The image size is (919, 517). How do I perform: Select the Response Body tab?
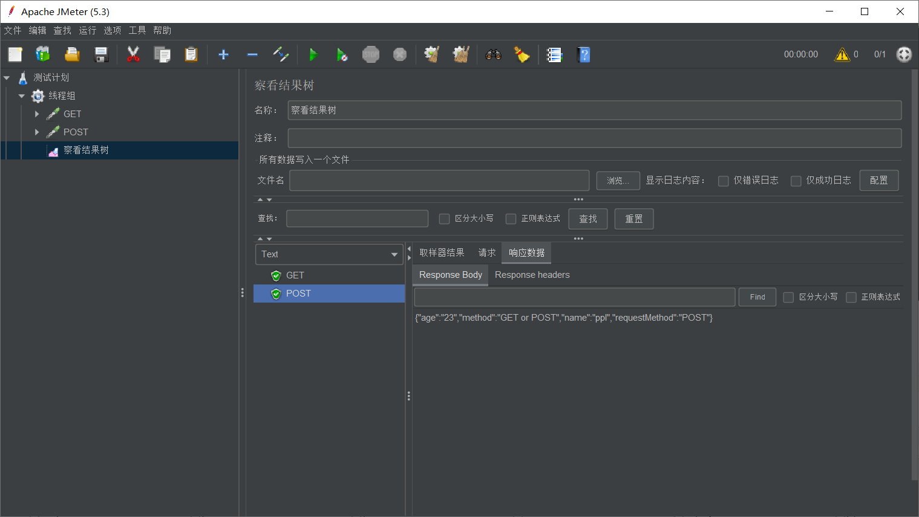tap(451, 275)
